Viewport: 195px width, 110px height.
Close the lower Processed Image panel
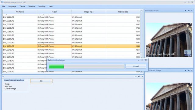click(192, 71)
